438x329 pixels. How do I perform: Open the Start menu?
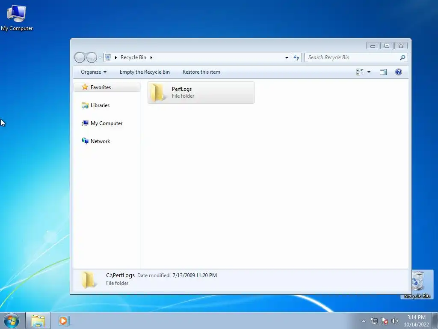point(11,320)
